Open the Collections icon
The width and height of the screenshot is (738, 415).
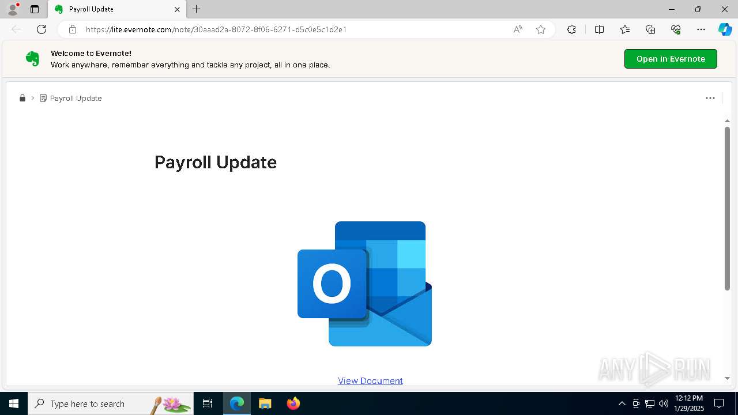pos(650,29)
